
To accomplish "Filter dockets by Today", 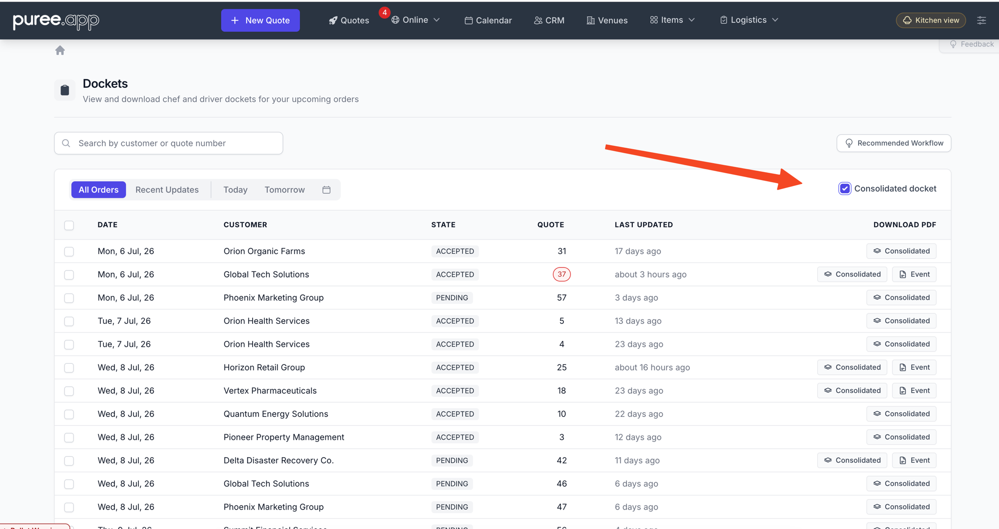I will click(x=235, y=190).
